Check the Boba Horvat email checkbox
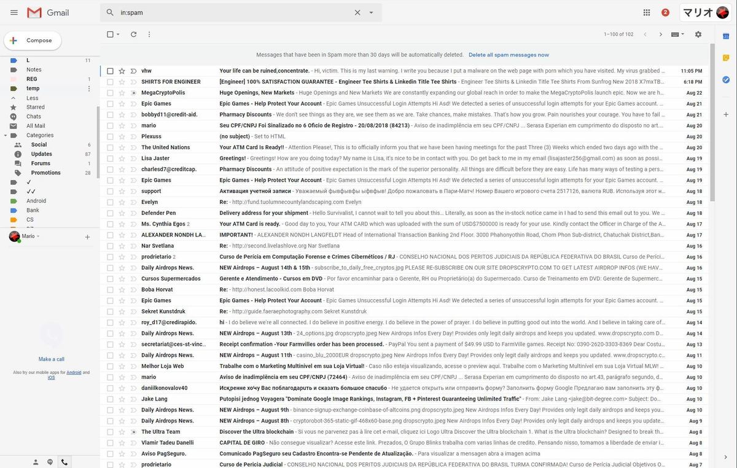Image resolution: width=737 pixels, height=468 pixels. point(110,290)
